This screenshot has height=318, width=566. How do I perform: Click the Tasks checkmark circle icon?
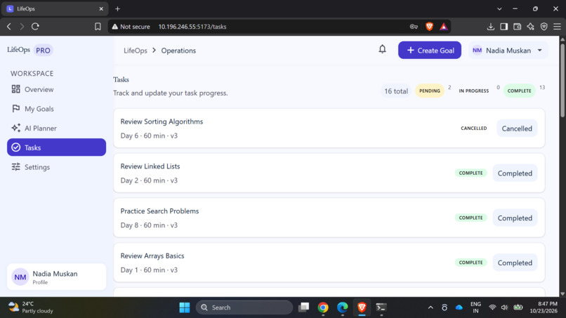16,147
